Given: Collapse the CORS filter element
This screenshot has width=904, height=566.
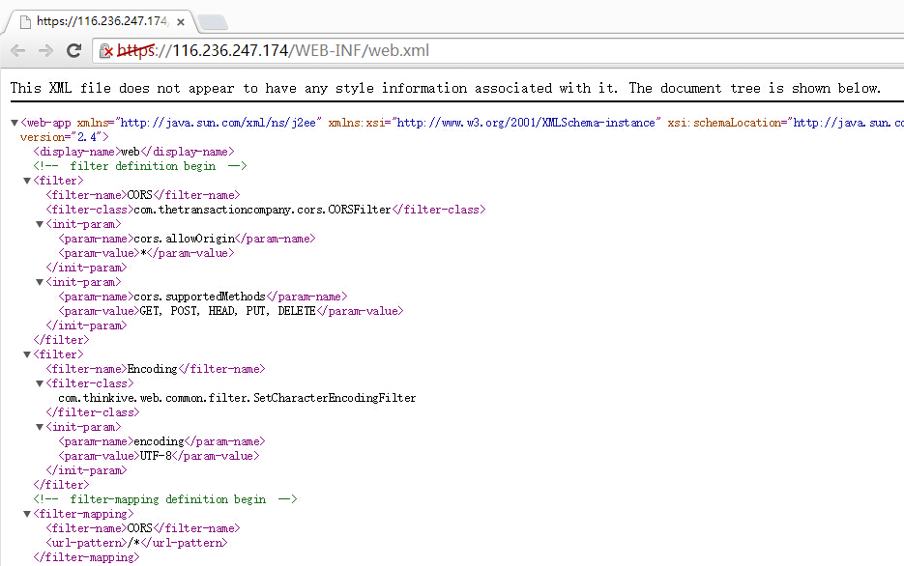Looking at the screenshot, I should pos(27,181).
